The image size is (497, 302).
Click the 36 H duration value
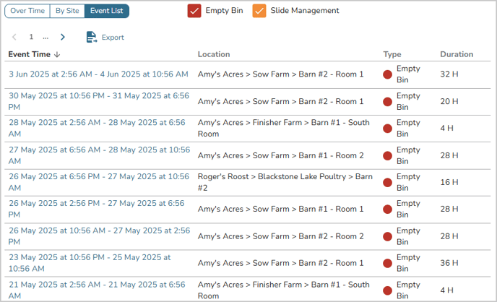click(x=449, y=263)
